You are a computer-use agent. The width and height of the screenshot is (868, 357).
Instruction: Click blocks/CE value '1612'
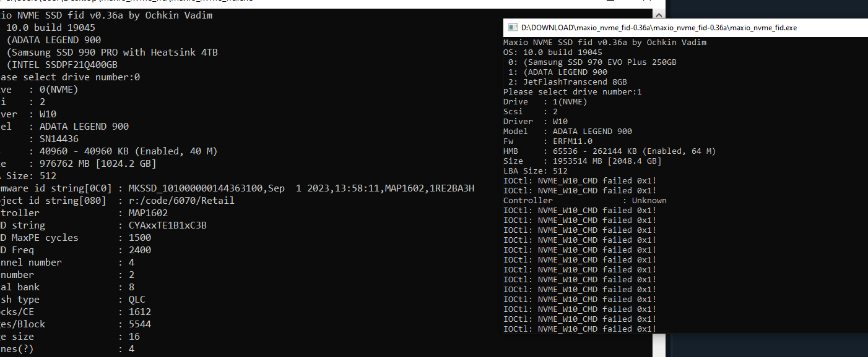tap(140, 312)
